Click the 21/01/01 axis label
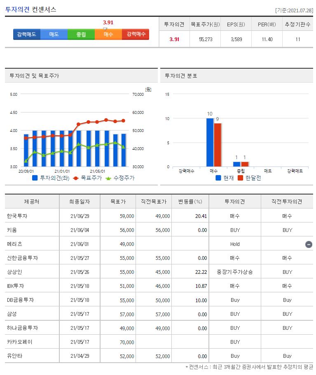Viewport: 316px width, 375px height. pos(62,171)
